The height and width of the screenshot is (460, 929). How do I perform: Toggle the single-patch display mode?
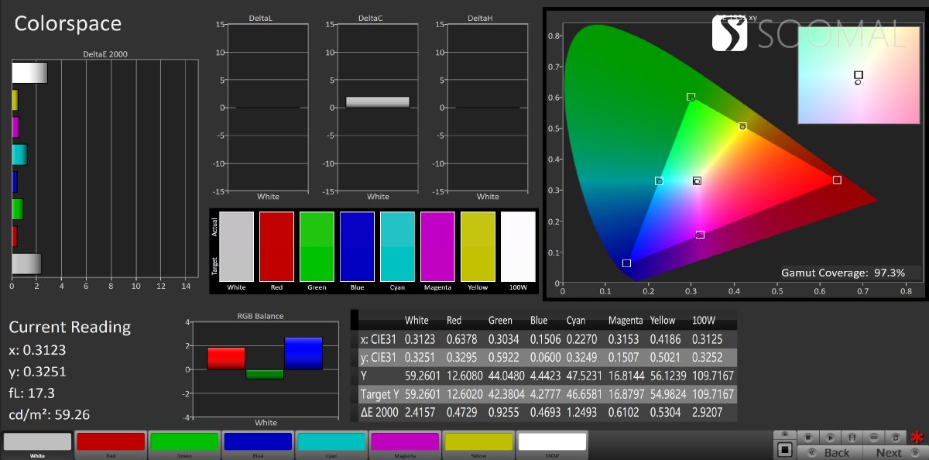click(x=784, y=449)
